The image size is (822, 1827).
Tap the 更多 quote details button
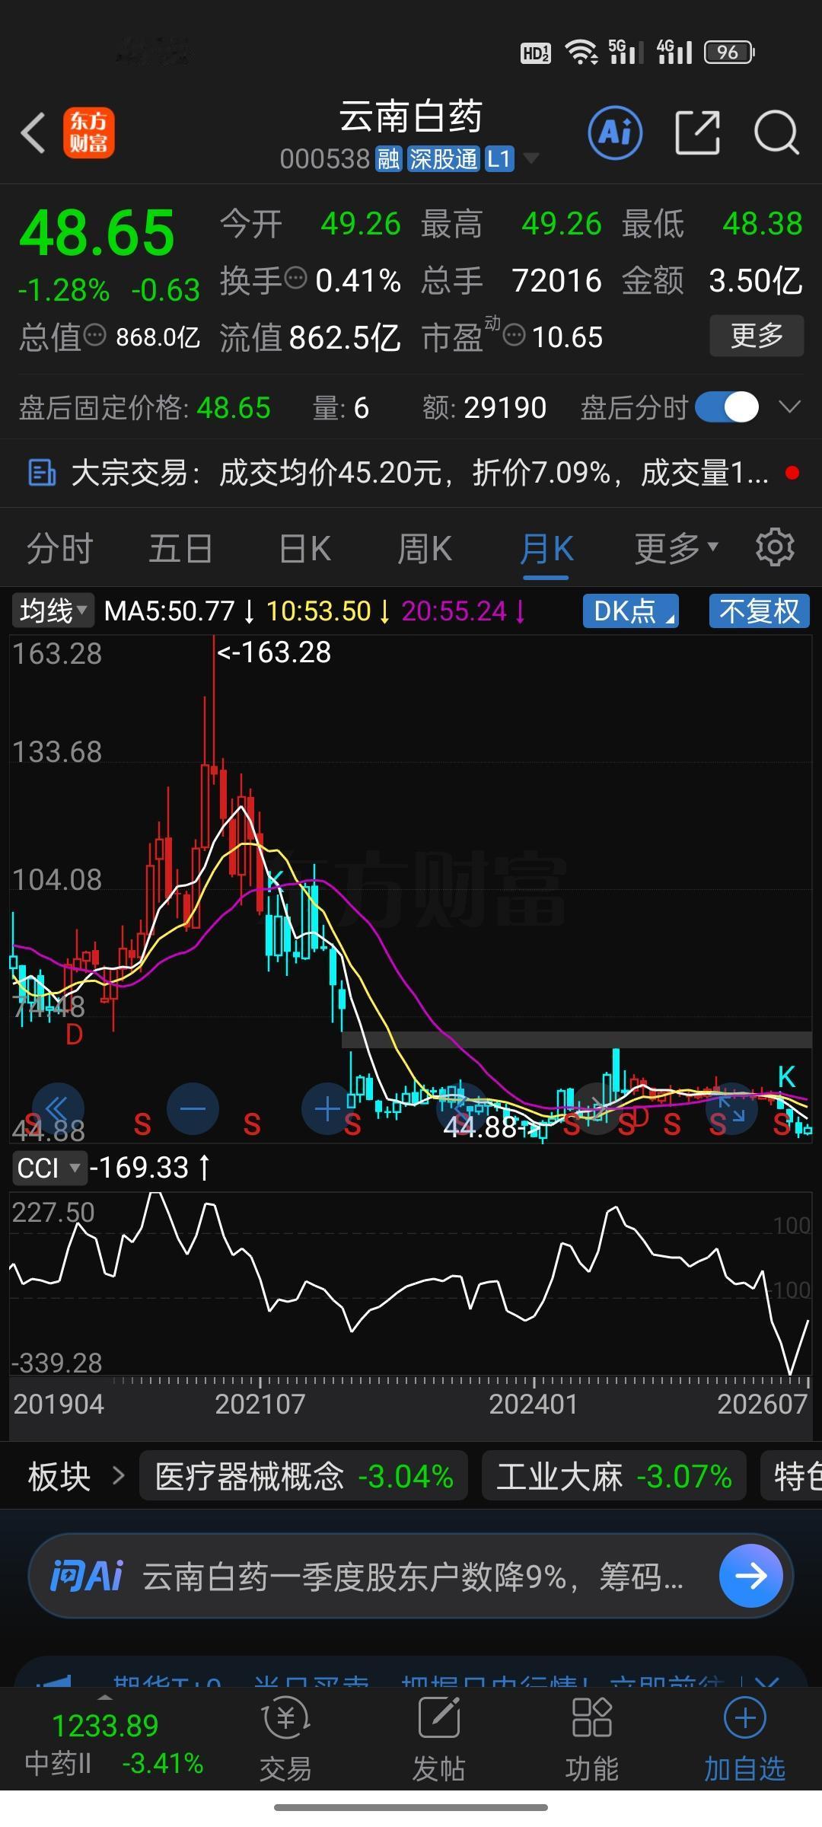pos(757,335)
